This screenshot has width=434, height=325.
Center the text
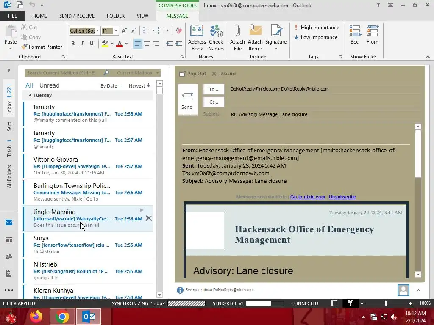147,44
